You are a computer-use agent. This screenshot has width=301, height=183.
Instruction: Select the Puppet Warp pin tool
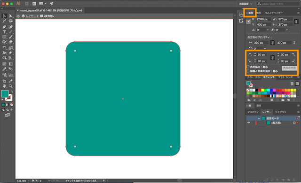[x=11, y=53]
